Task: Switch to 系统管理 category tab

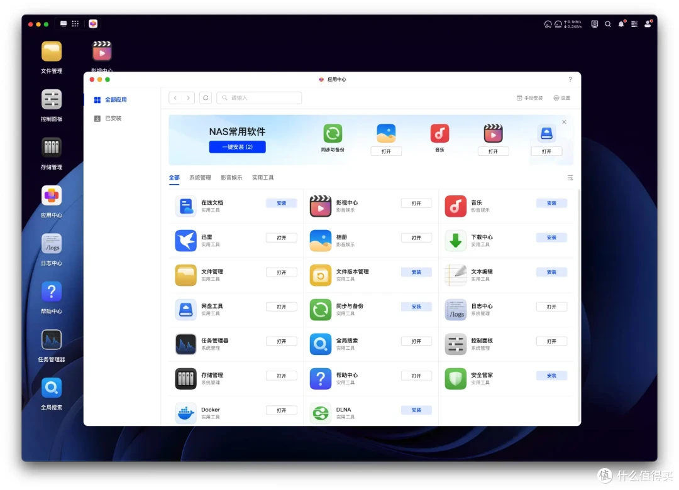Action: coord(200,178)
